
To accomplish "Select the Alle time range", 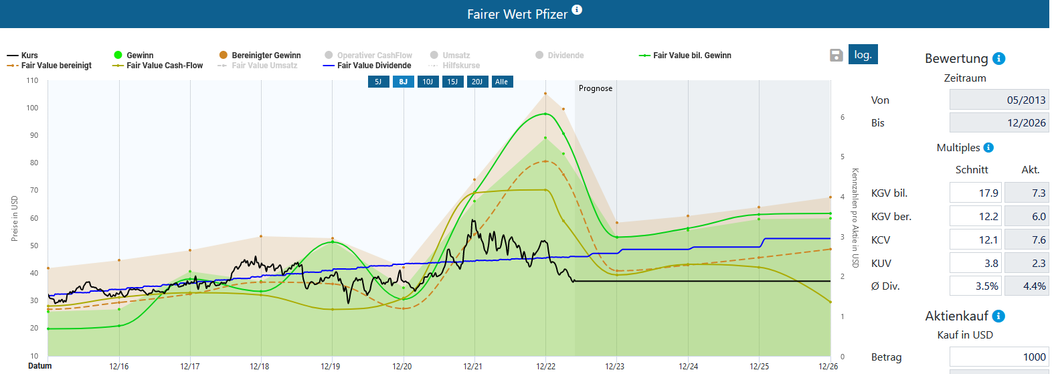I will [502, 82].
